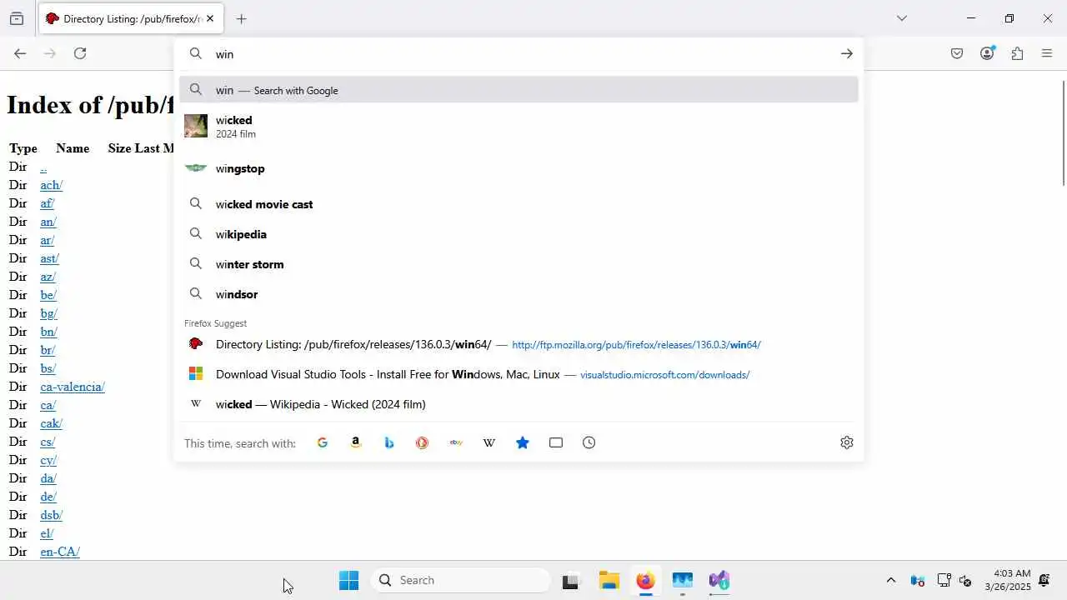
Task: Expand the list all tabs chevron
Action: 901,18
